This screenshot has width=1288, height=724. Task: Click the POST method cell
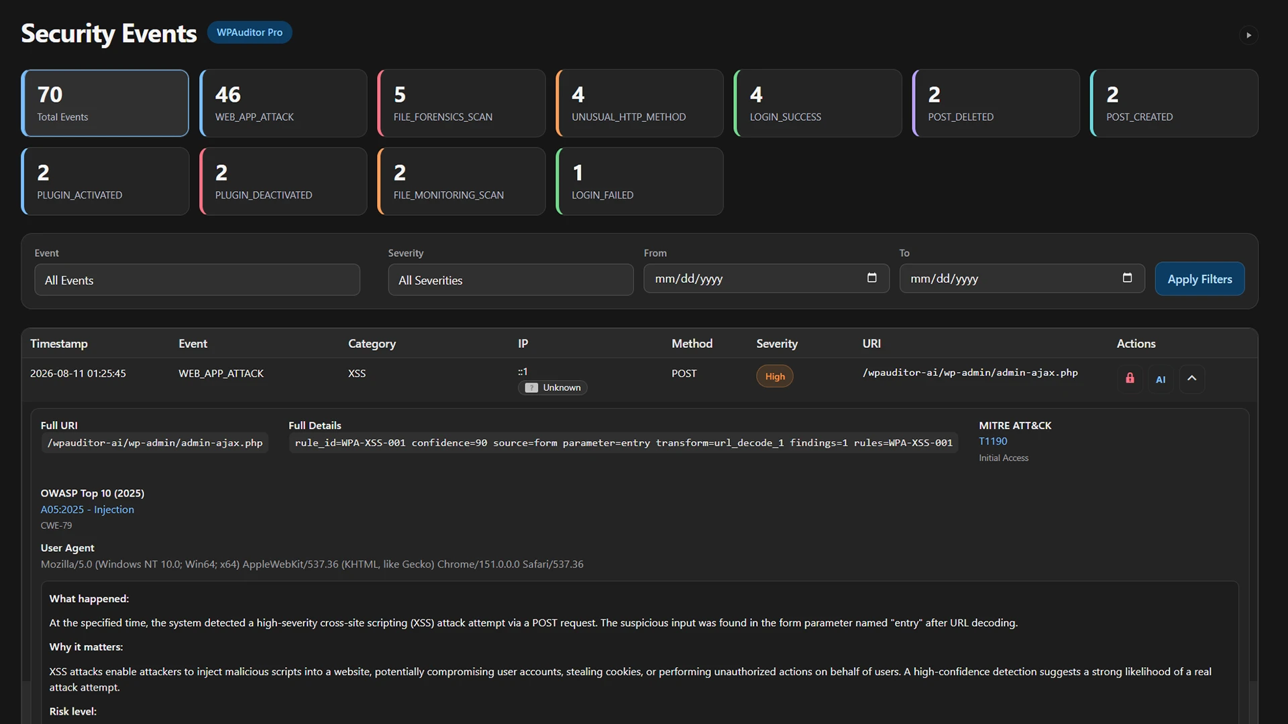click(684, 373)
